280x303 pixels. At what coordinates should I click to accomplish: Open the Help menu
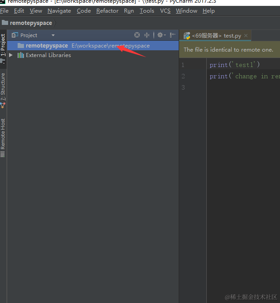tap(209, 11)
